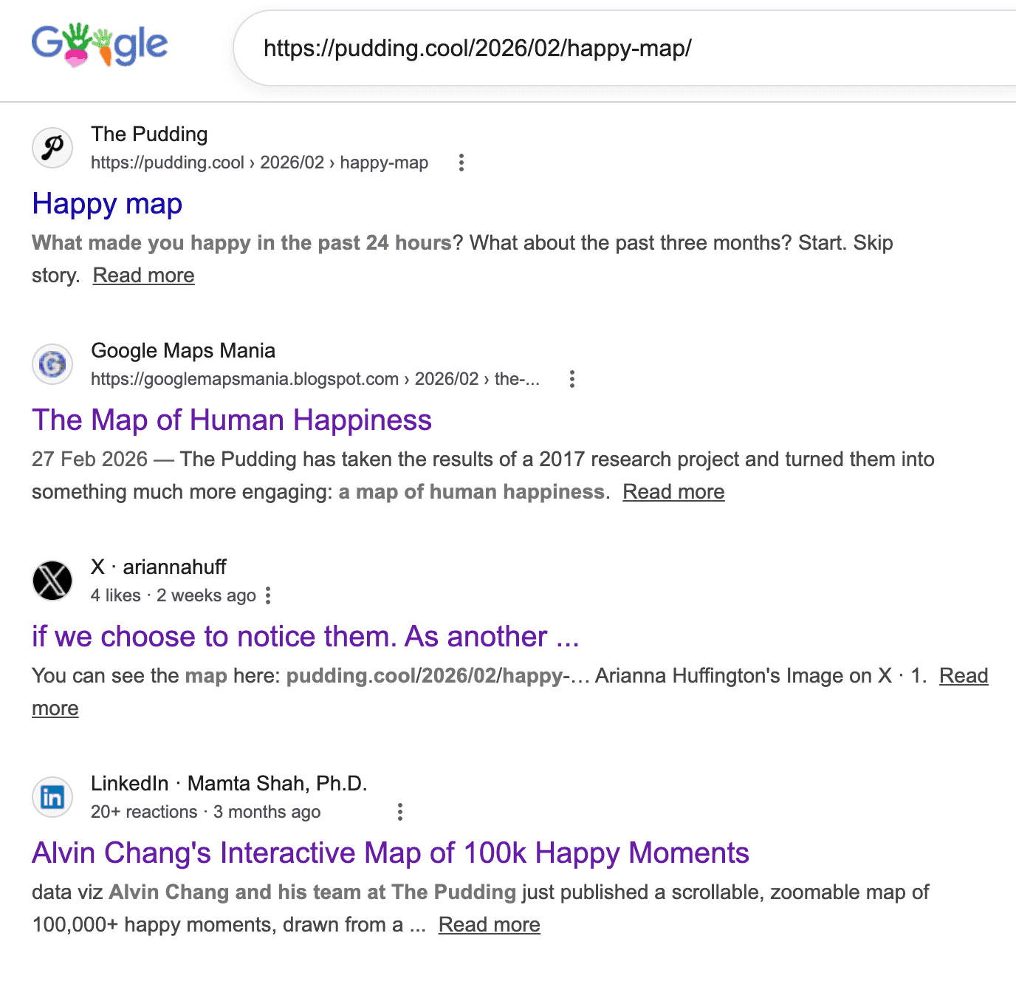This screenshot has height=984, width=1016.
Task: Open 'Alvin Chang's Interactive Map of 100k Happy Moments'
Action: point(391,853)
